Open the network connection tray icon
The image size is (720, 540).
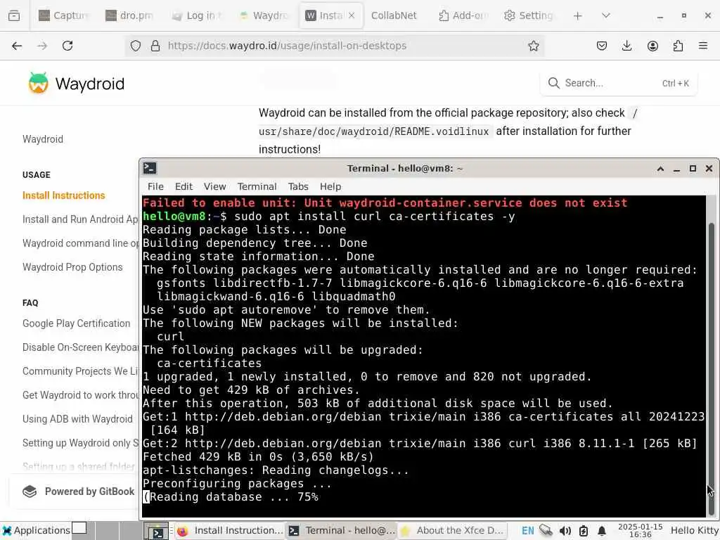tap(546, 531)
